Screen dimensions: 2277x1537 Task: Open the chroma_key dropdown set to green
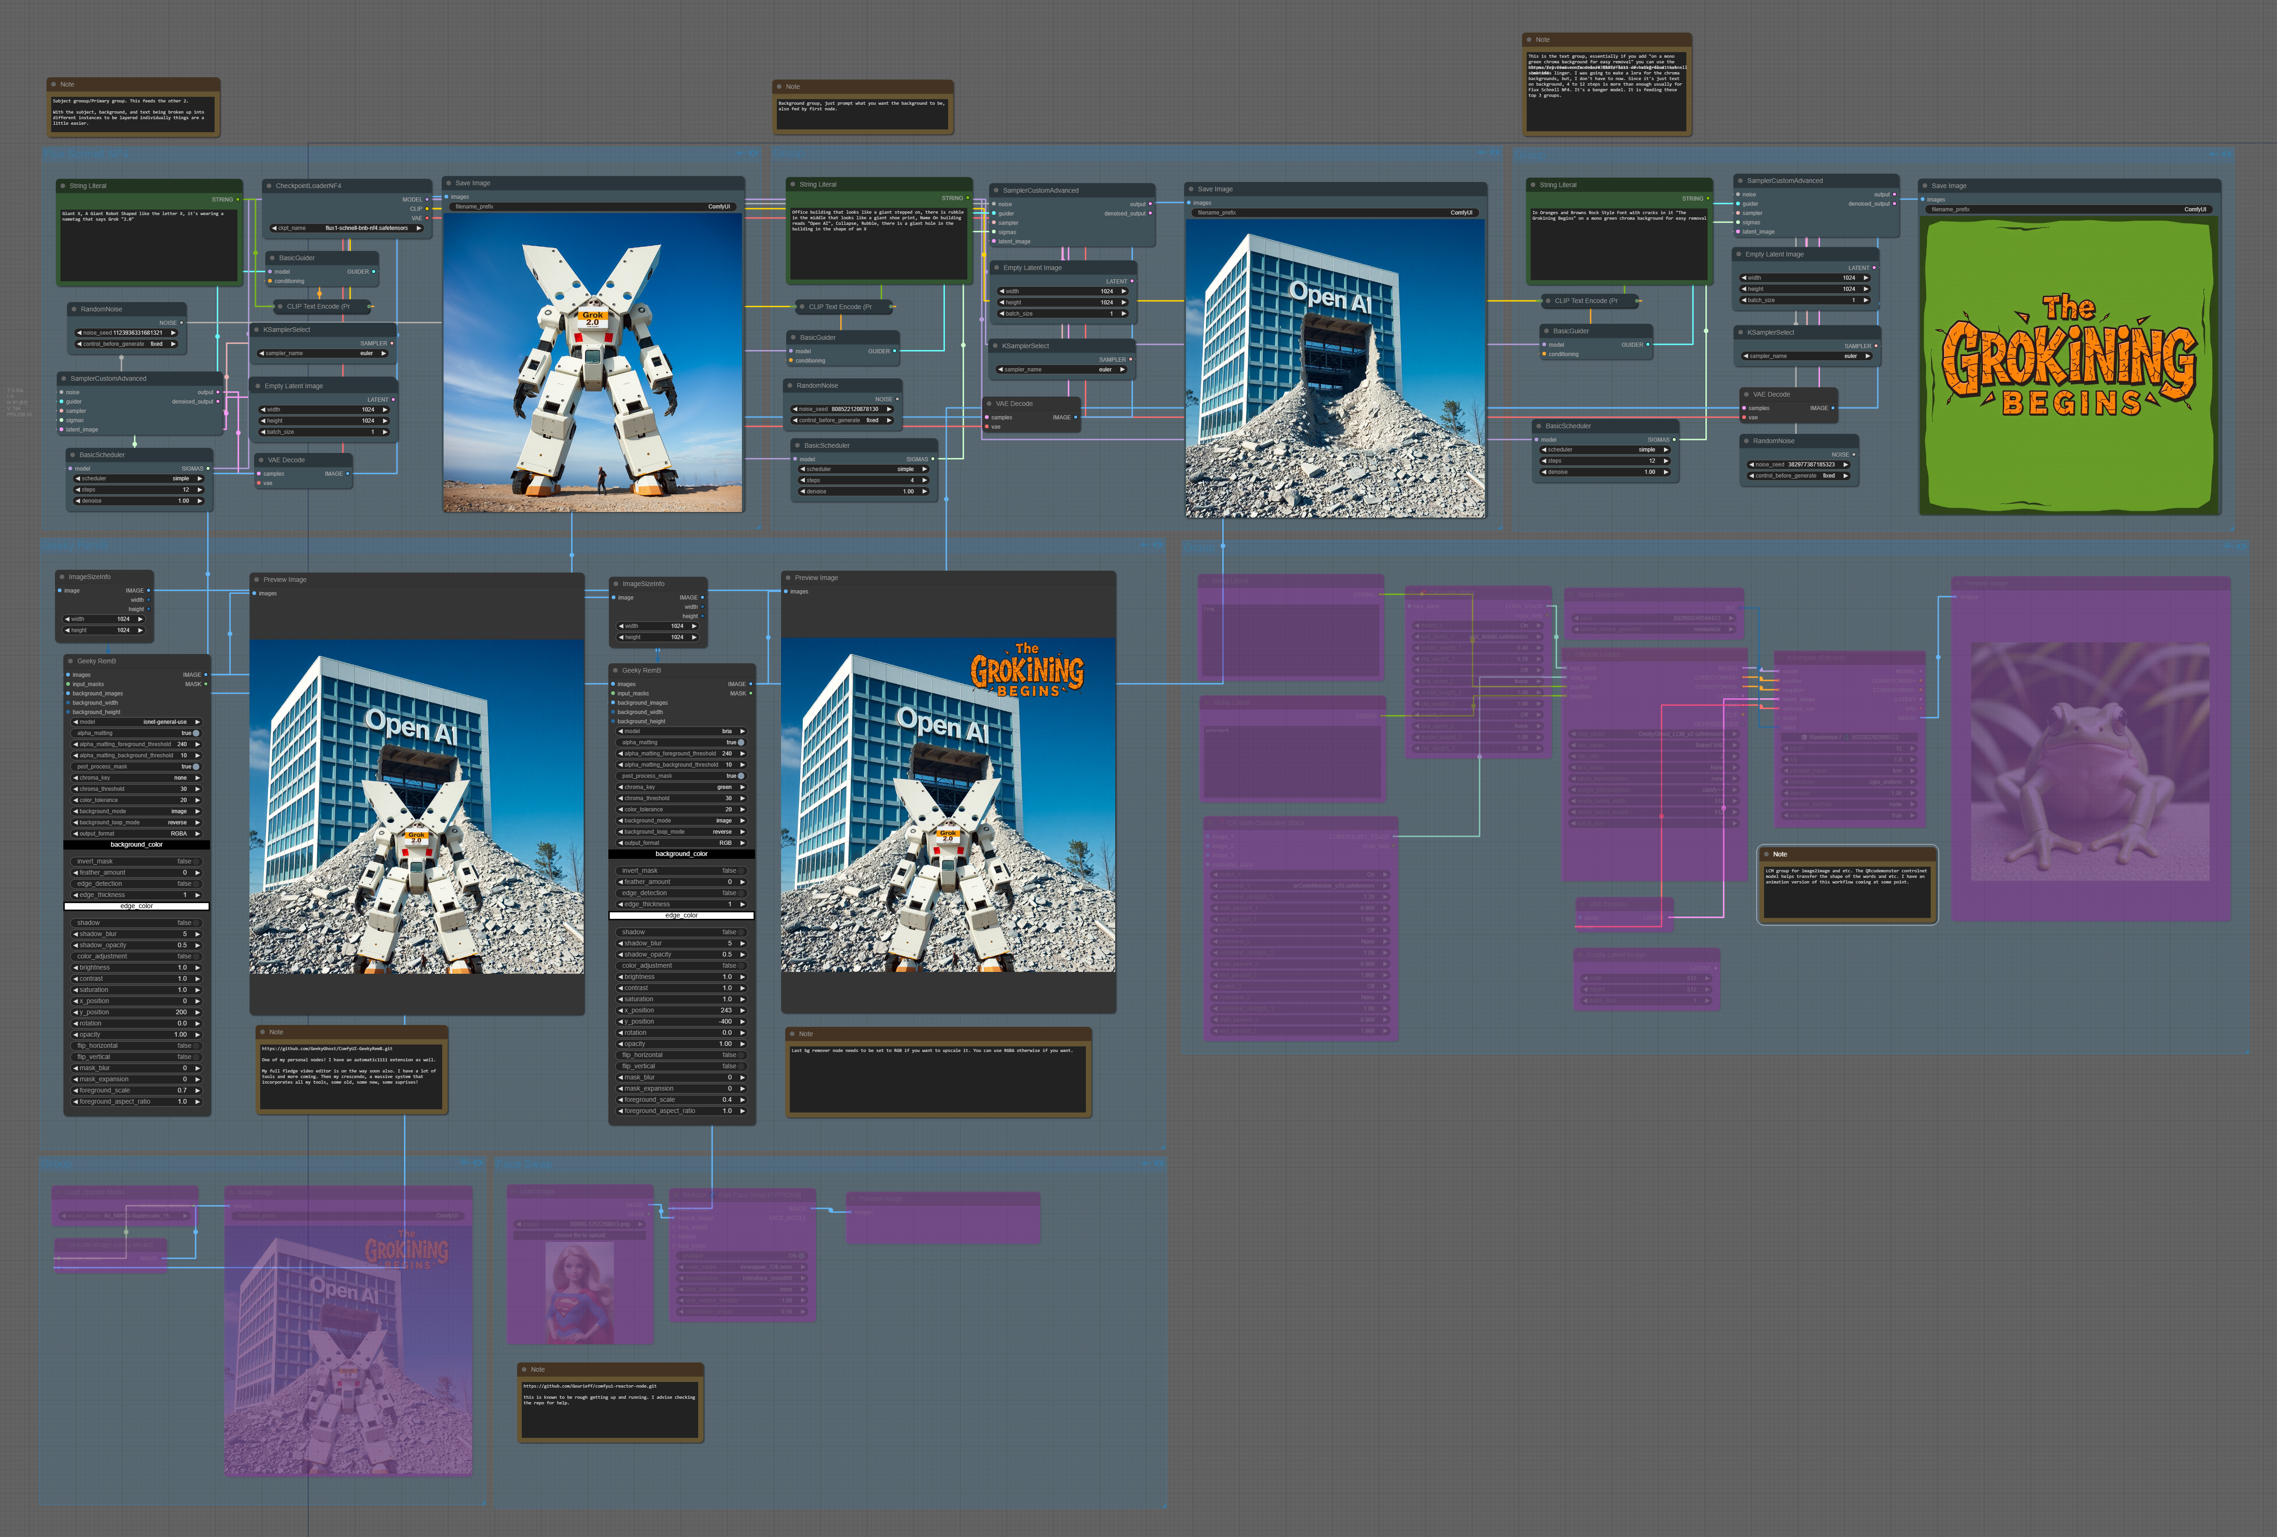[x=681, y=787]
